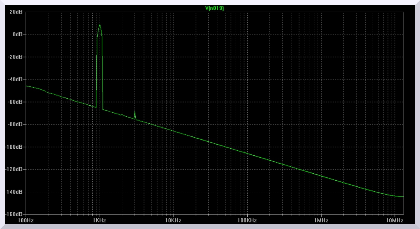This screenshot has height=229, width=420.
Task: Click the -100dB axis label
Action: pos(15,147)
